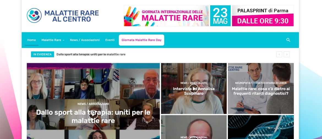Open the Malattia di Fabry DNA thumbnail

pyautogui.click(x=261, y=127)
